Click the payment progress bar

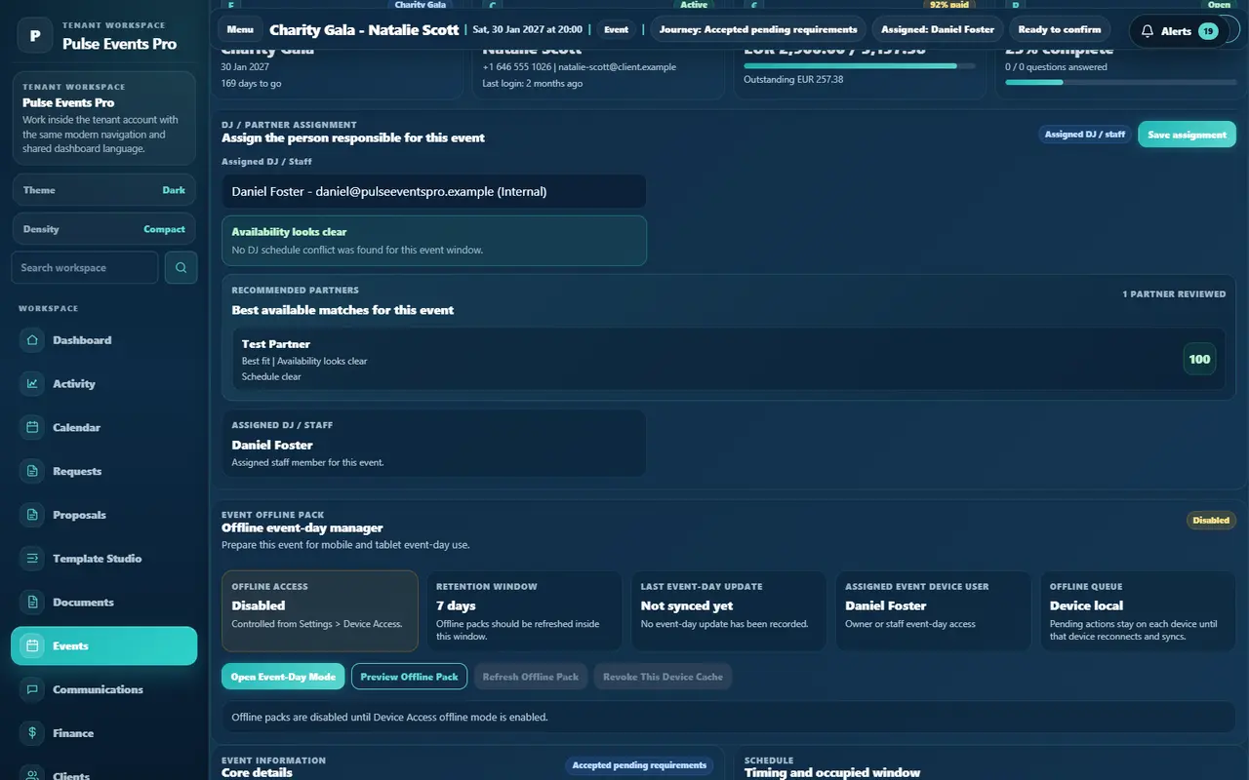tap(859, 66)
